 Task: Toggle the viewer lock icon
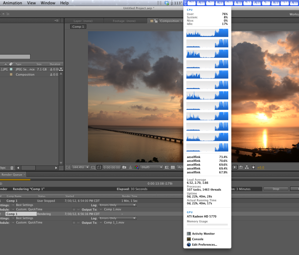click(156, 21)
